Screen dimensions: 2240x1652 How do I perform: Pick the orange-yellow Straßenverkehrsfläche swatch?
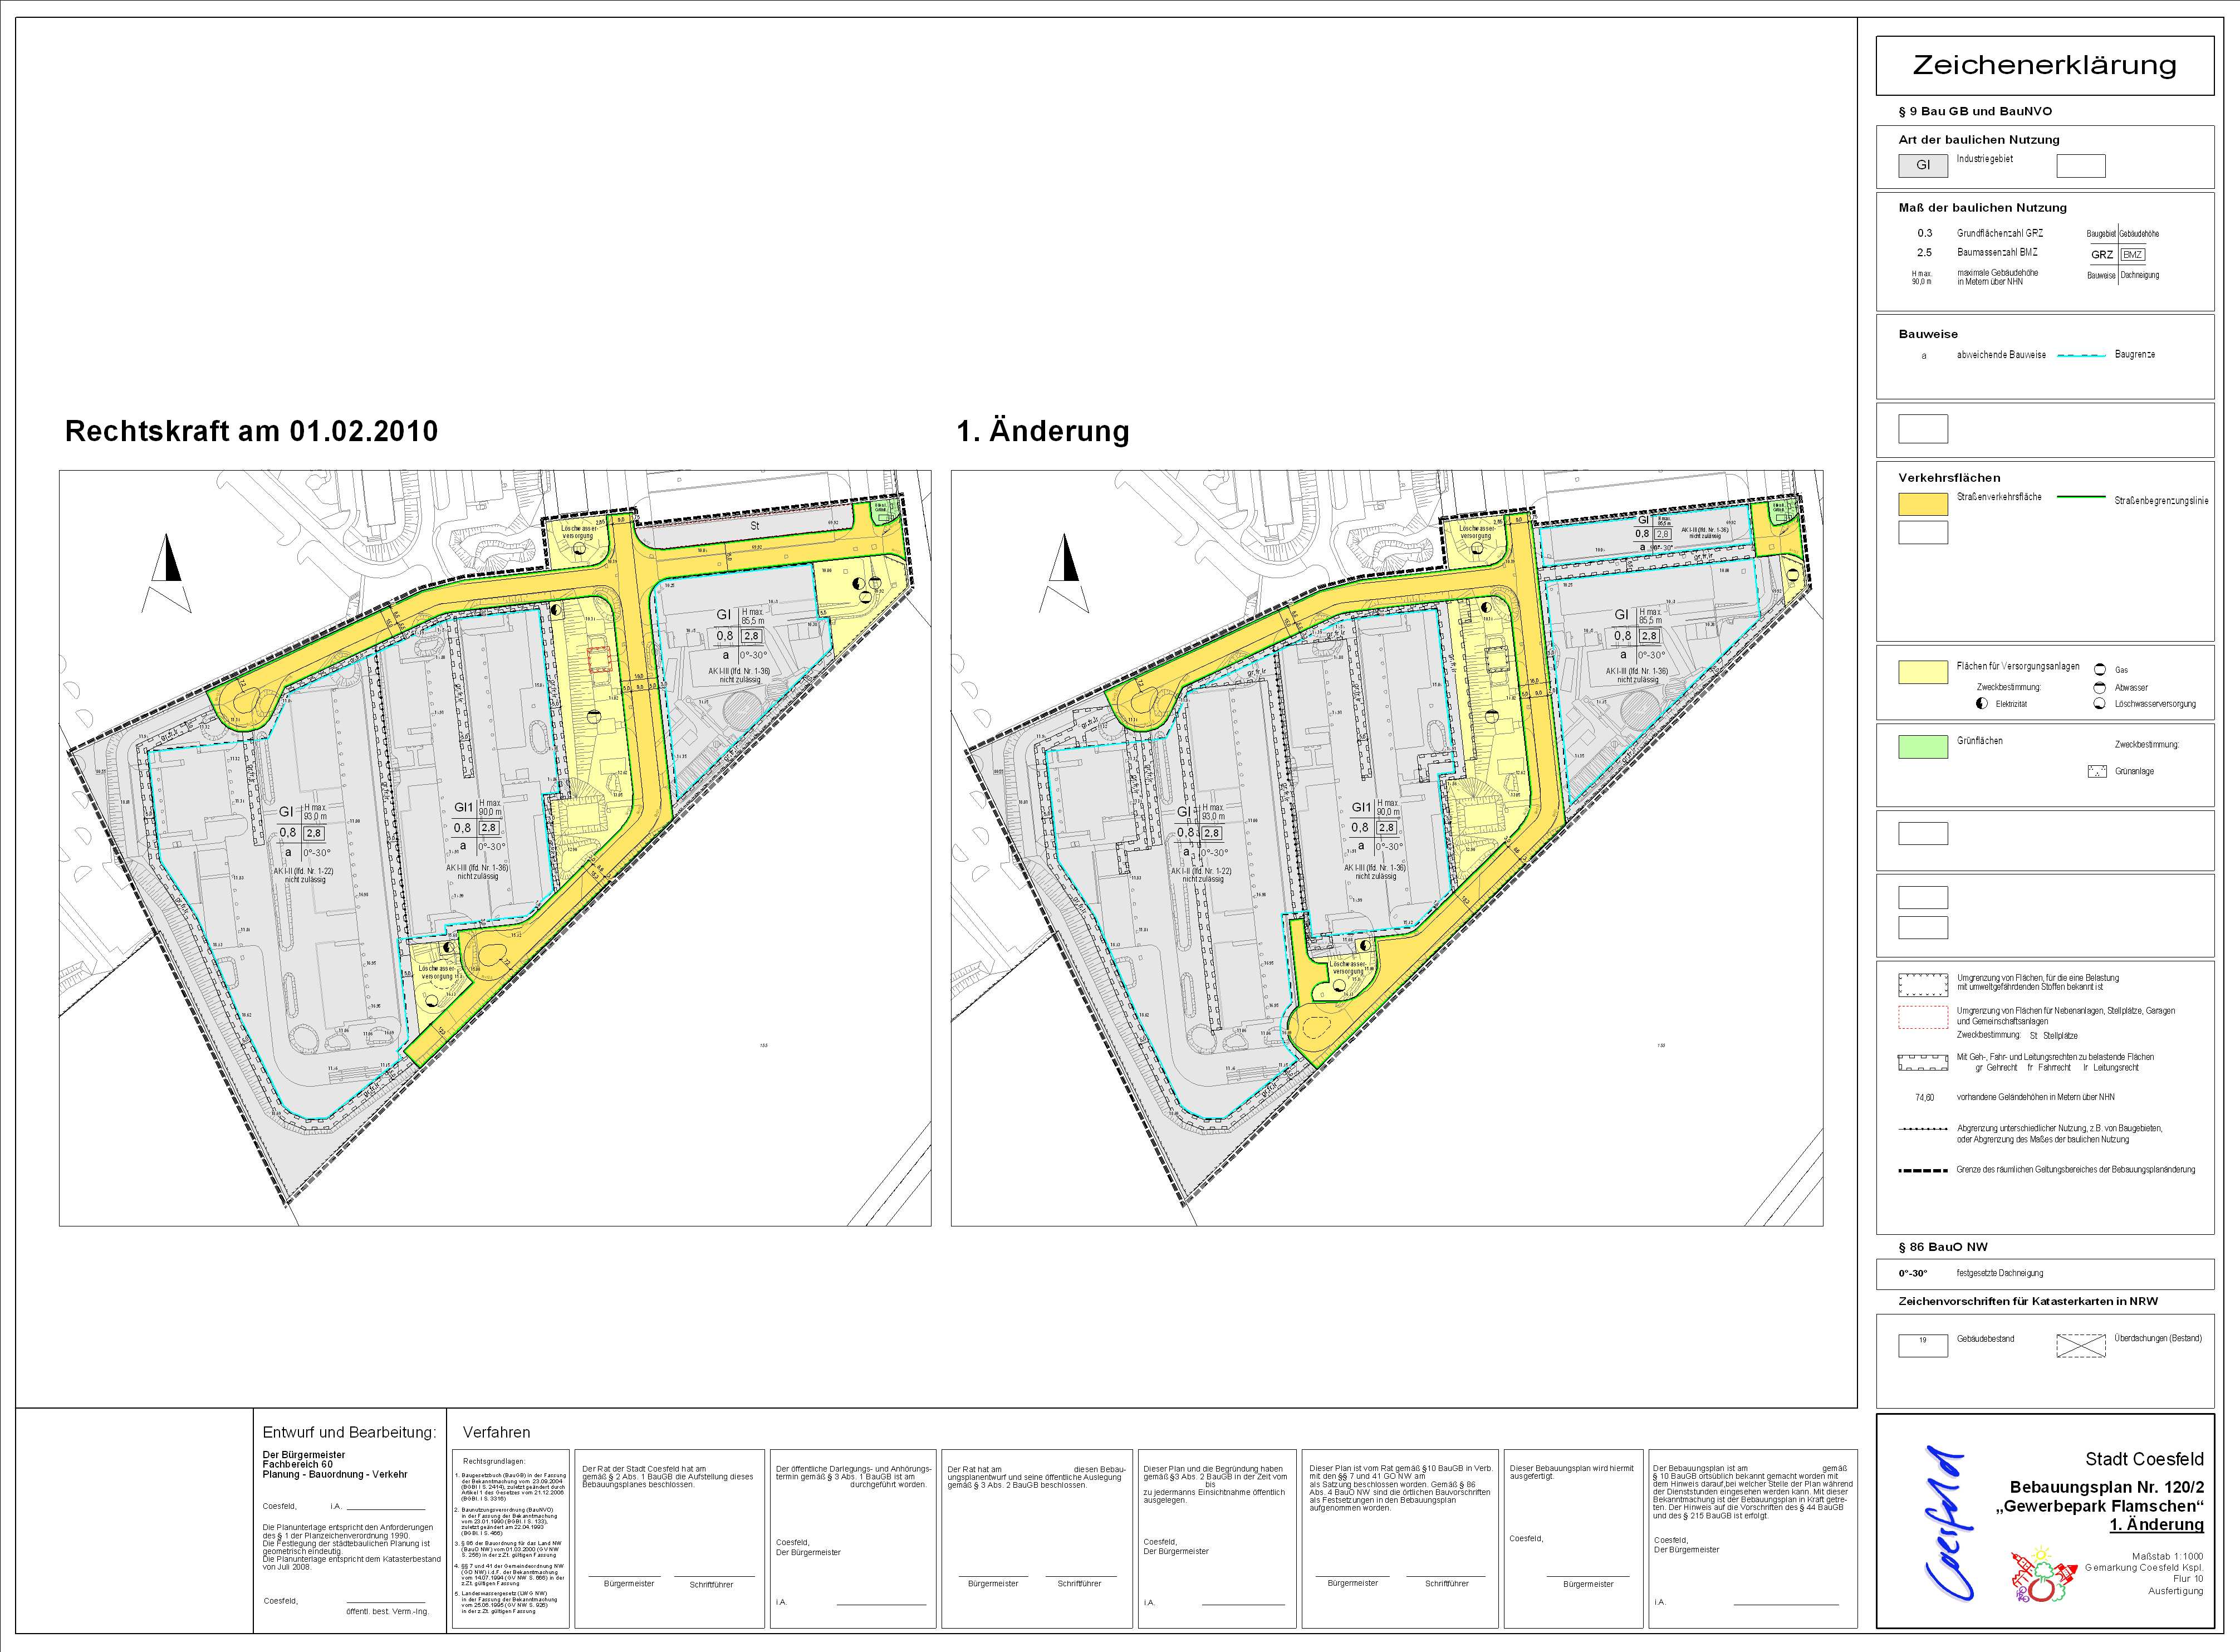pyautogui.click(x=1923, y=504)
